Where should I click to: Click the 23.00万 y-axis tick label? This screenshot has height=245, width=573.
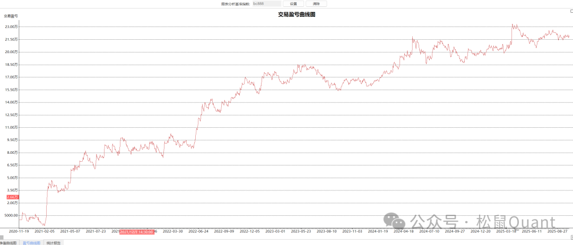(x=12, y=27)
